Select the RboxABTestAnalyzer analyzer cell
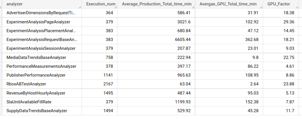Screen dimensions: 302x119 [26, 84]
